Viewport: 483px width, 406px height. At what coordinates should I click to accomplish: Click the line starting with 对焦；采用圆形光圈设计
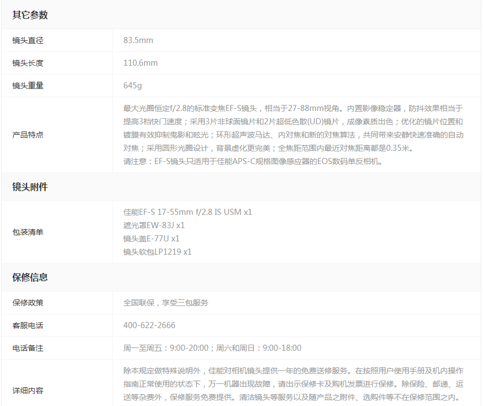click(x=268, y=148)
